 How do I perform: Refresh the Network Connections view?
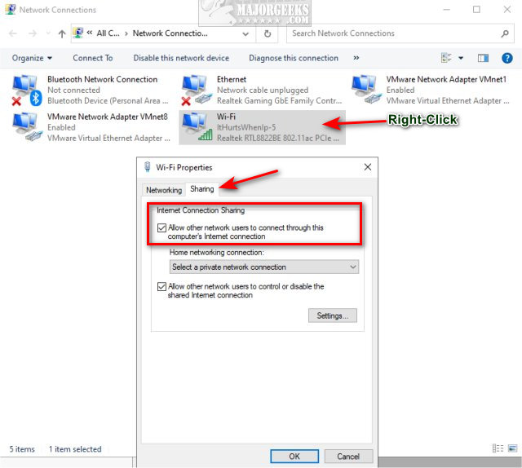[268, 33]
